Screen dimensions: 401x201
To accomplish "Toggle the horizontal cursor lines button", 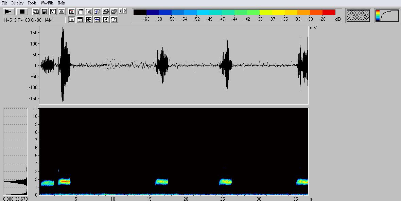I will [80, 20].
